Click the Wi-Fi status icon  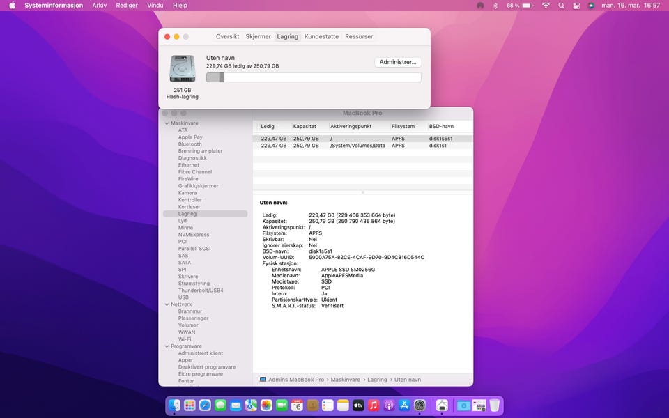tap(545, 6)
